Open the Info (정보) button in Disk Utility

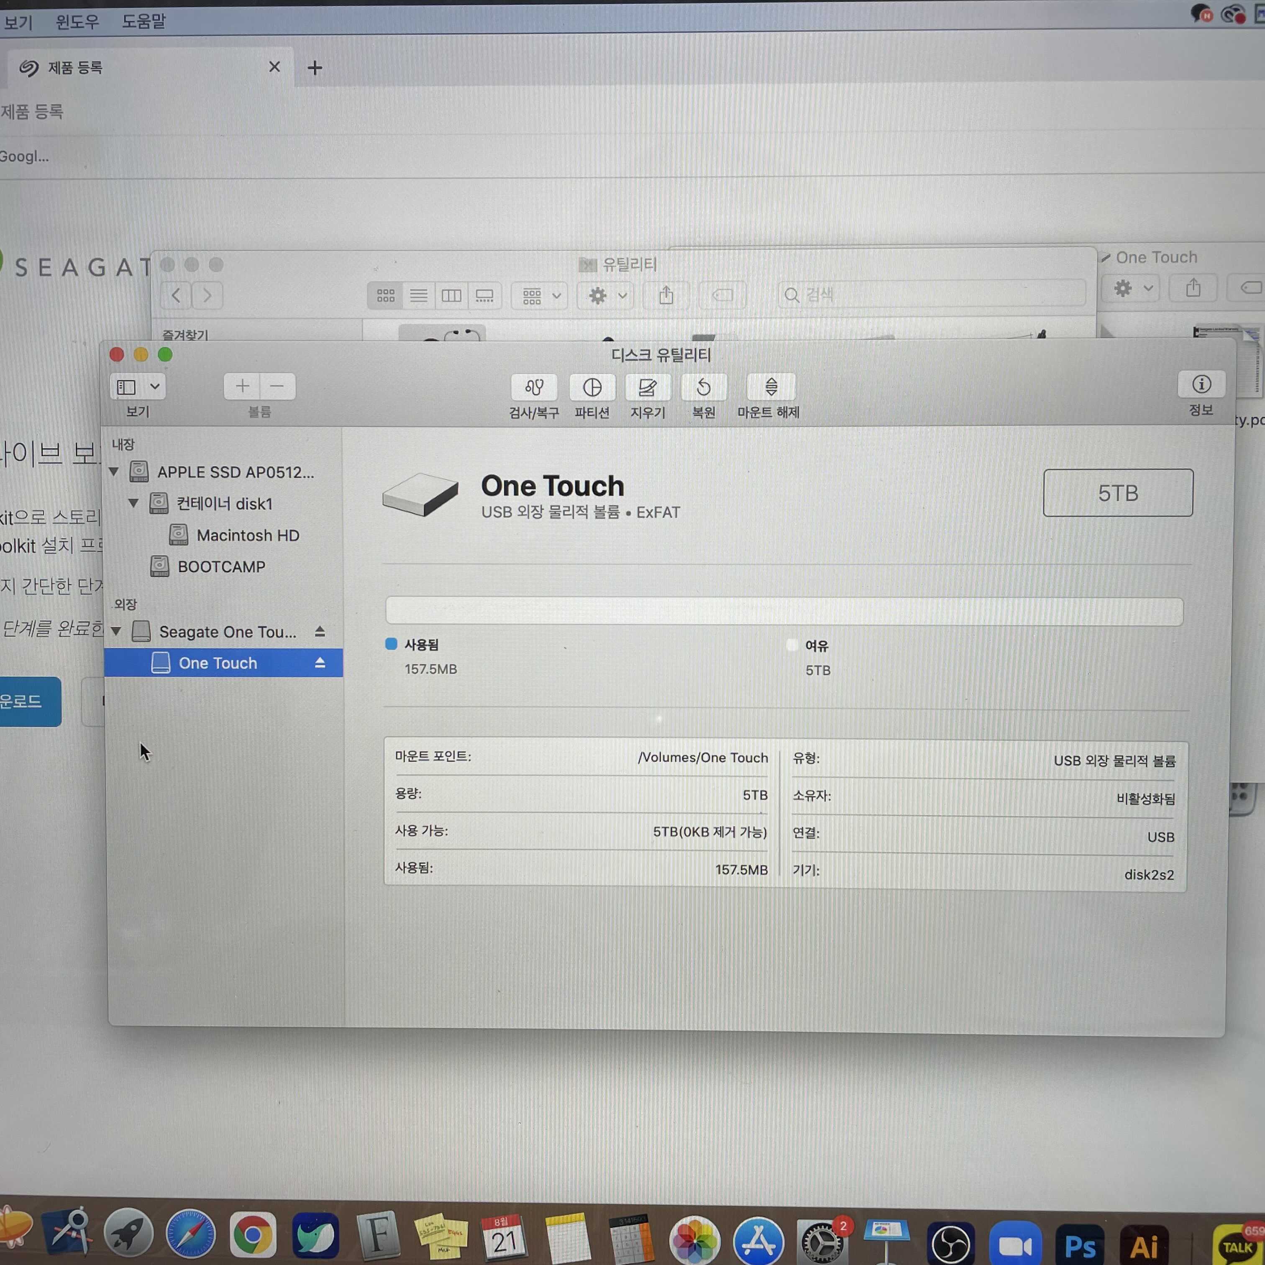pyautogui.click(x=1201, y=384)
